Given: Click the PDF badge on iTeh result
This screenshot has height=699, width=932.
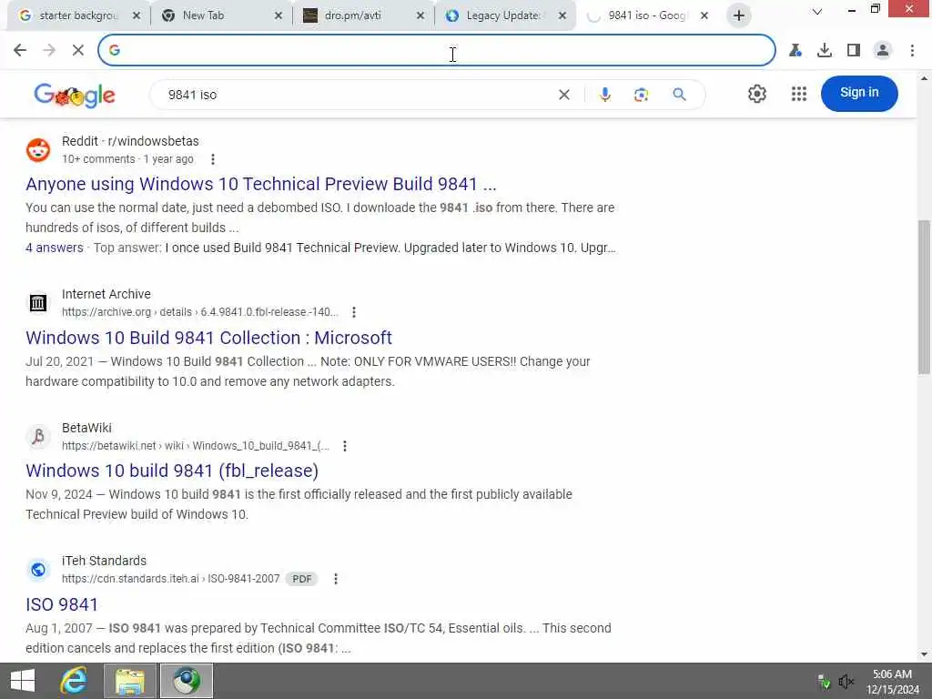Looking at the screenshot, I should click(x=302, y=579).
